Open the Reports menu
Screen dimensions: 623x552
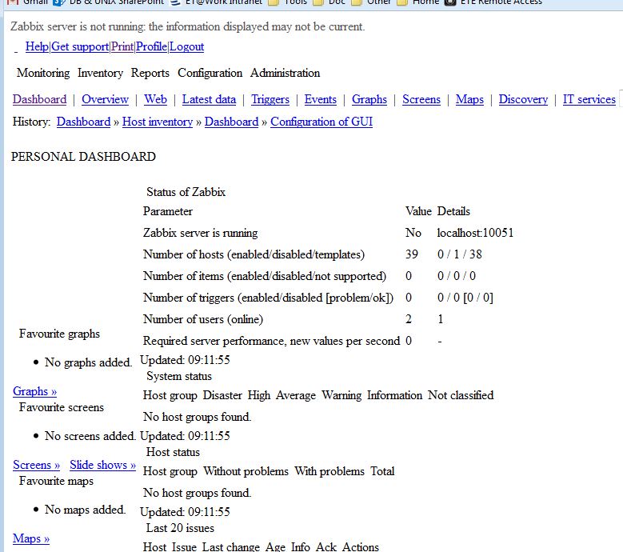click(x=150, y=73)
